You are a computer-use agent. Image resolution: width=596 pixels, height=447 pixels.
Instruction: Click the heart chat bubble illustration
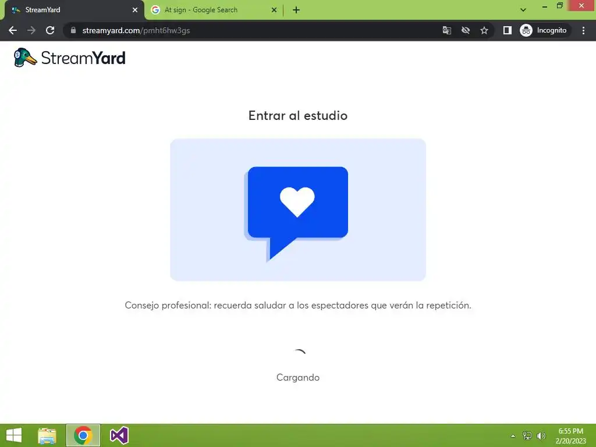click(x=297, y=210)
